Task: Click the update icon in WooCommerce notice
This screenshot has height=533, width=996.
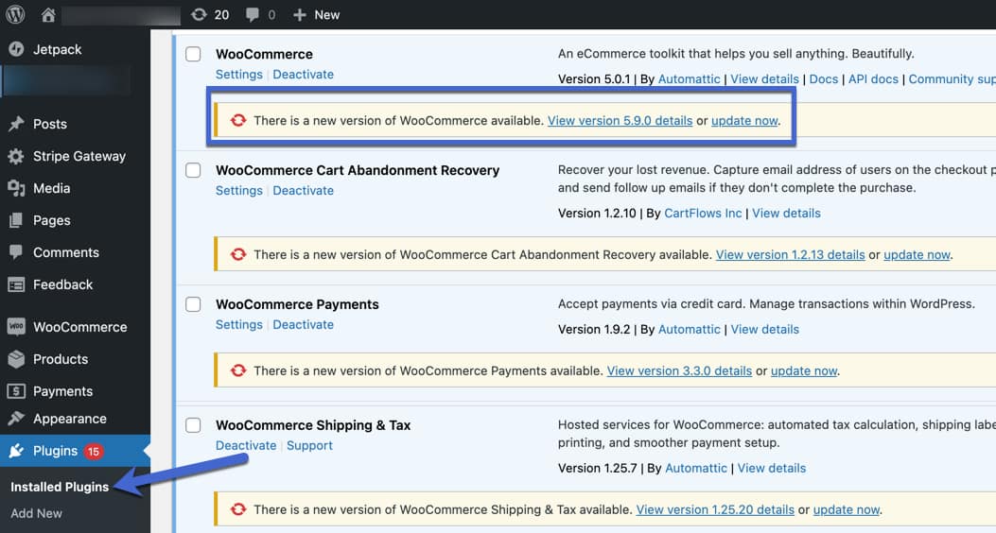Action: [x=238, y=120]
